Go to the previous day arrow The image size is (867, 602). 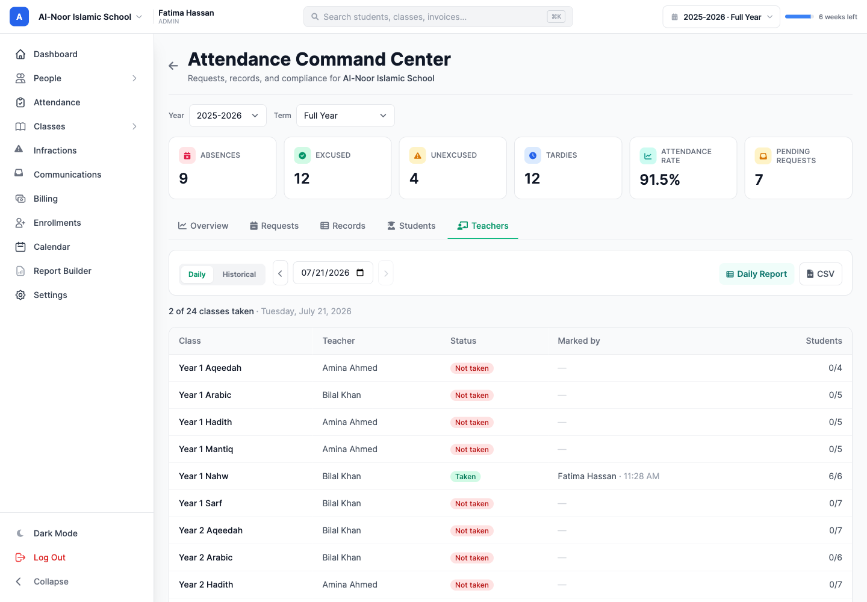coord(280,273)
